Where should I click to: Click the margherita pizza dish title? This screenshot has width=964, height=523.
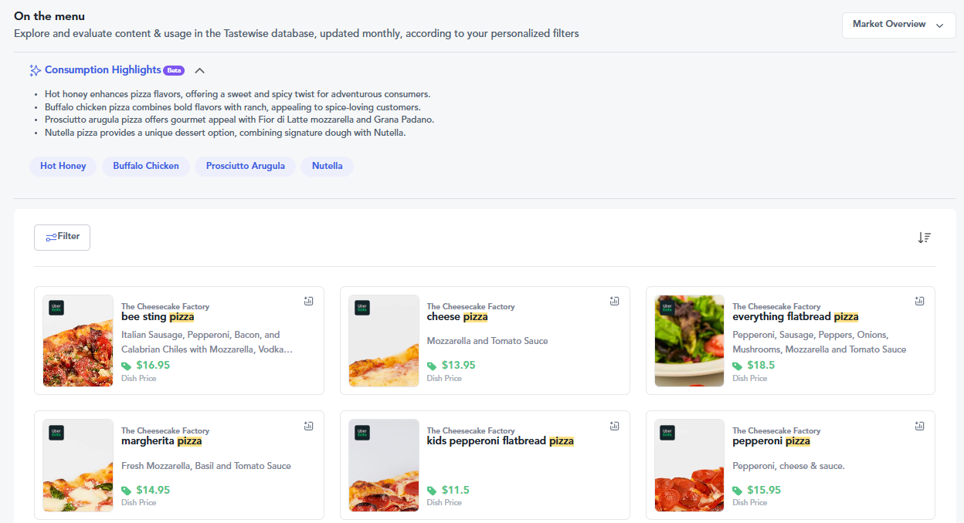pyautogui.click(x=161, y=441)
